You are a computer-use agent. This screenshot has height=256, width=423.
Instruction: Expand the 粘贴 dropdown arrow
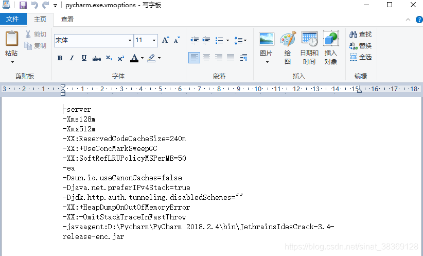click(12, 62)
